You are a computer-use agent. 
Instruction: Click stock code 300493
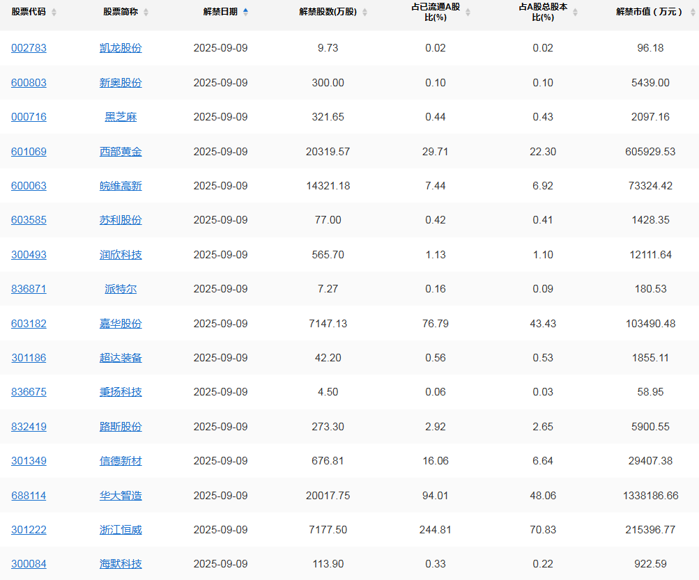[x=29, y=255]
